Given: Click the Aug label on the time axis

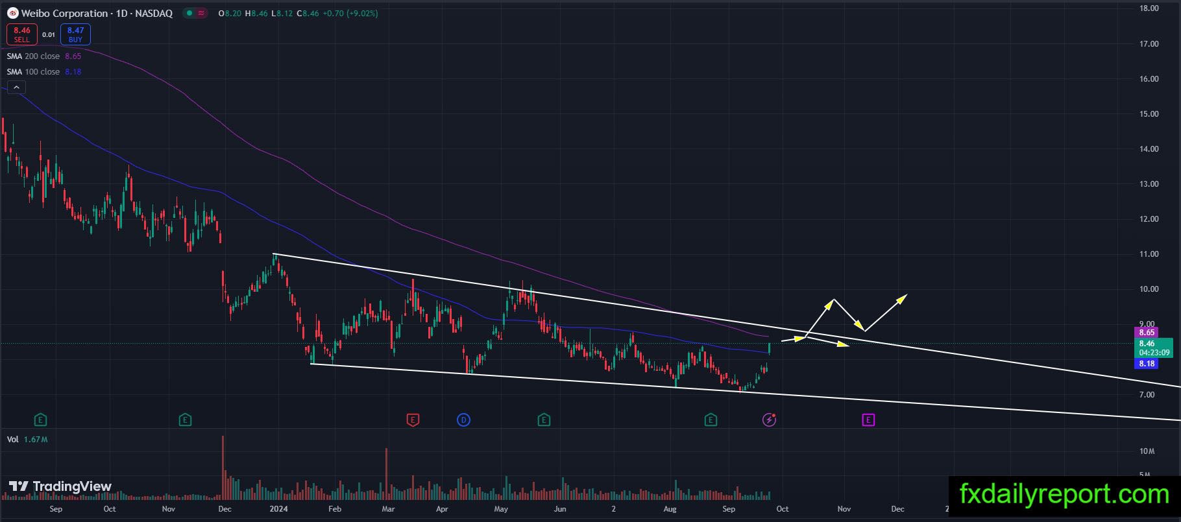Looking at the screenshot, I should [x=670, y=509].
